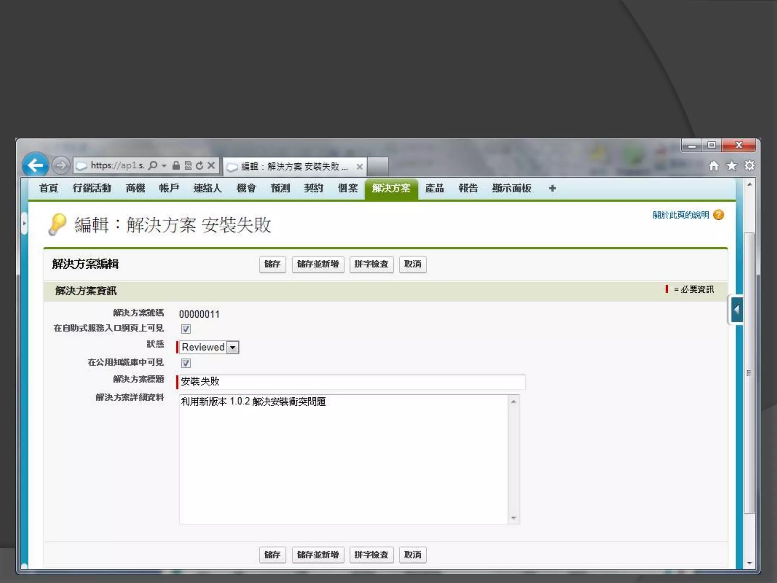Expand the right sidebar arrow panel
The image size is (777, 583).
click(736, 310)
